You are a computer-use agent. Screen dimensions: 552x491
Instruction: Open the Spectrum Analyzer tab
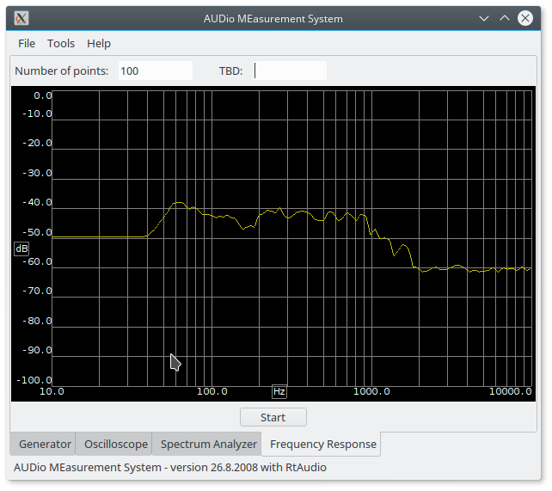pyautogui.click(x=209, y=444)
